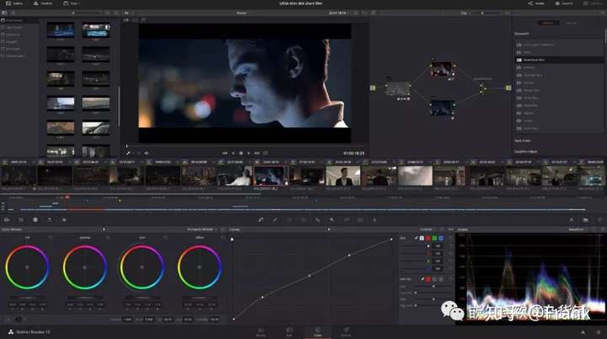
Task: Click the viewer eyedropper picker icon
Action: click(x=128, y=153)
